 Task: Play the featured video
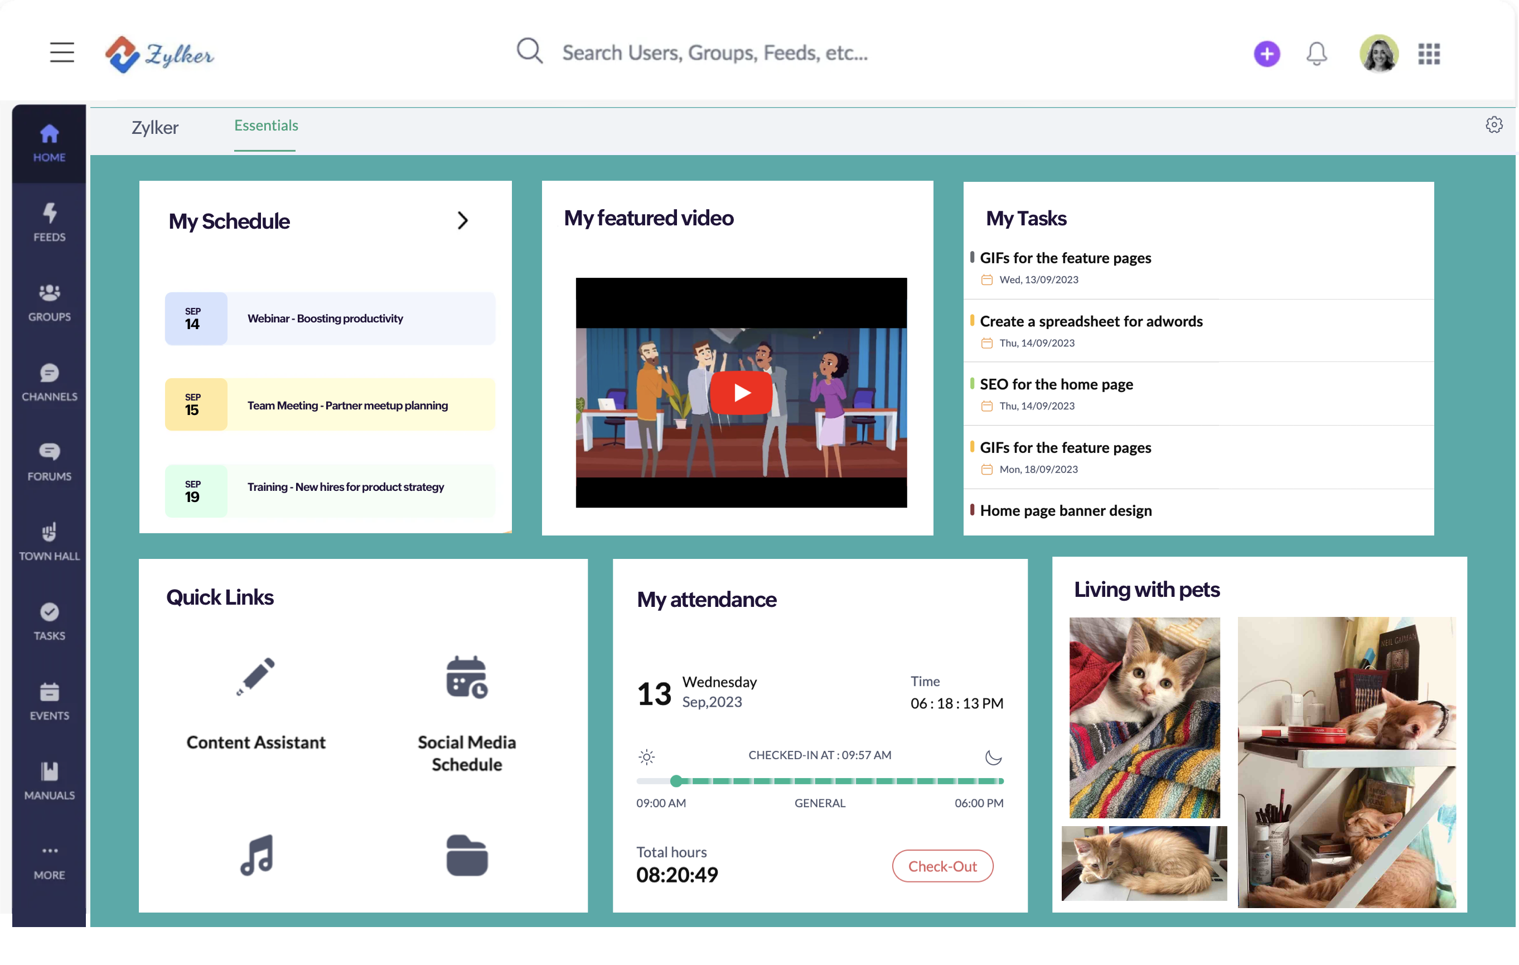(x=741, y=393)
